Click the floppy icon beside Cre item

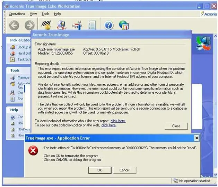(x=12, y=93)
